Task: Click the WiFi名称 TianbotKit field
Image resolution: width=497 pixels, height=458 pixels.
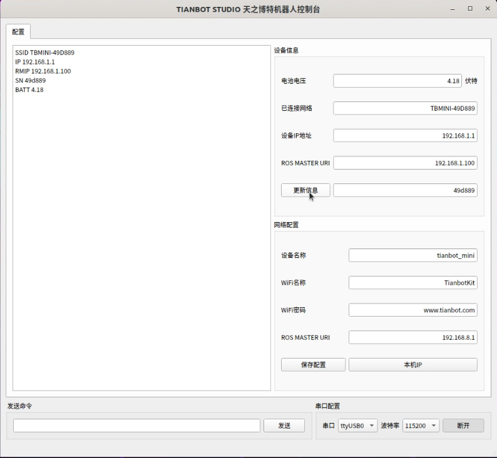Action: tap(412, 283)
